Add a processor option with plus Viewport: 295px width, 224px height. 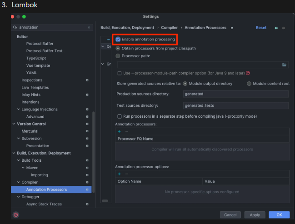coord(119,174)
